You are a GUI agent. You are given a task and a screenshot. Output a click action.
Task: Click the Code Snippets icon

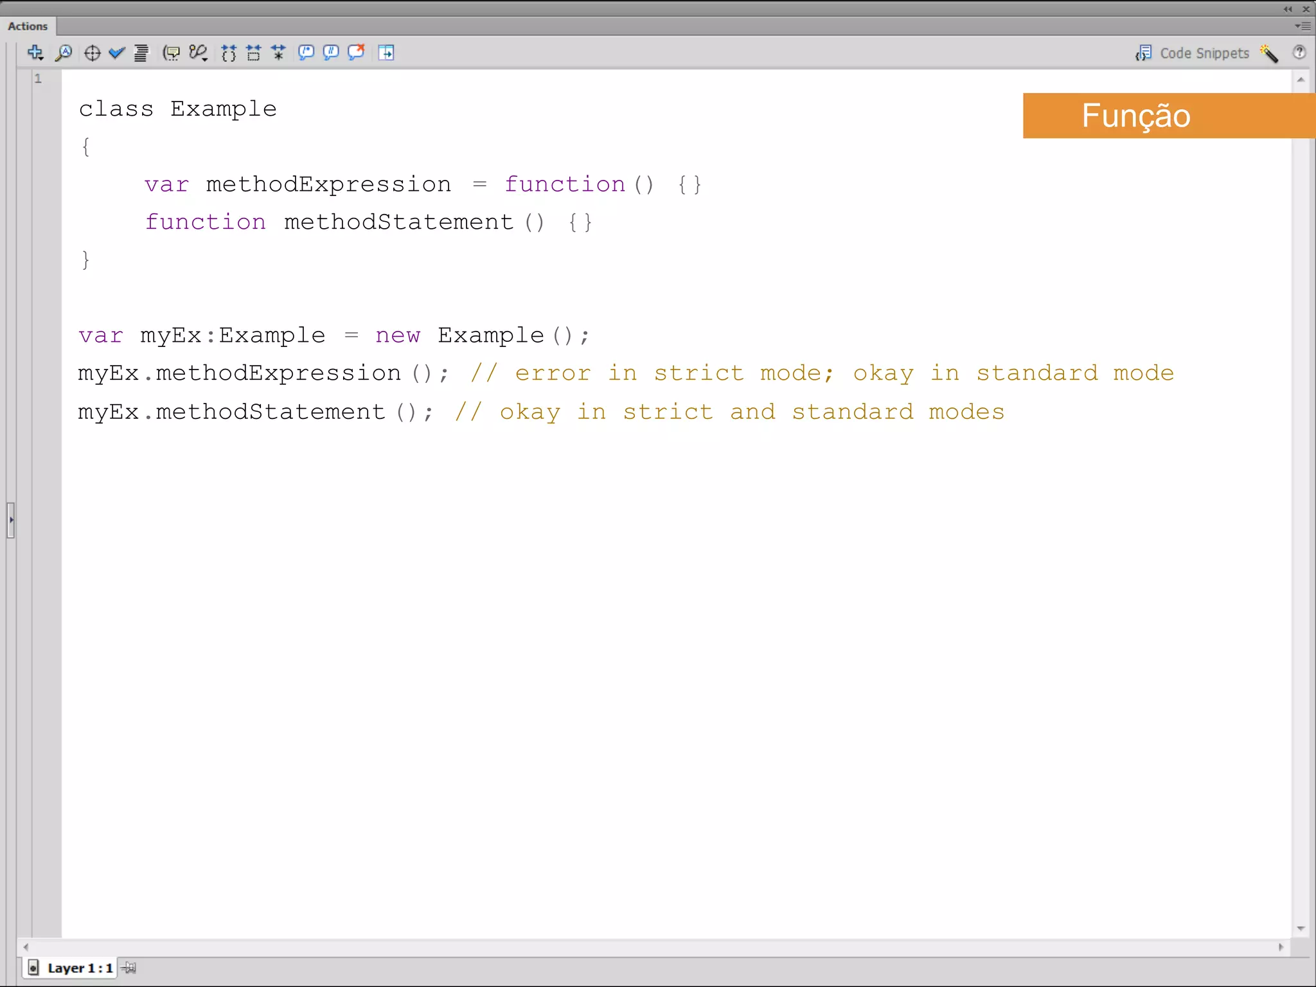tap(1144, 53)
